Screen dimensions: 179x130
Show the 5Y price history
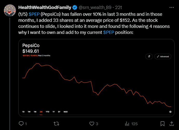(59, 112)
